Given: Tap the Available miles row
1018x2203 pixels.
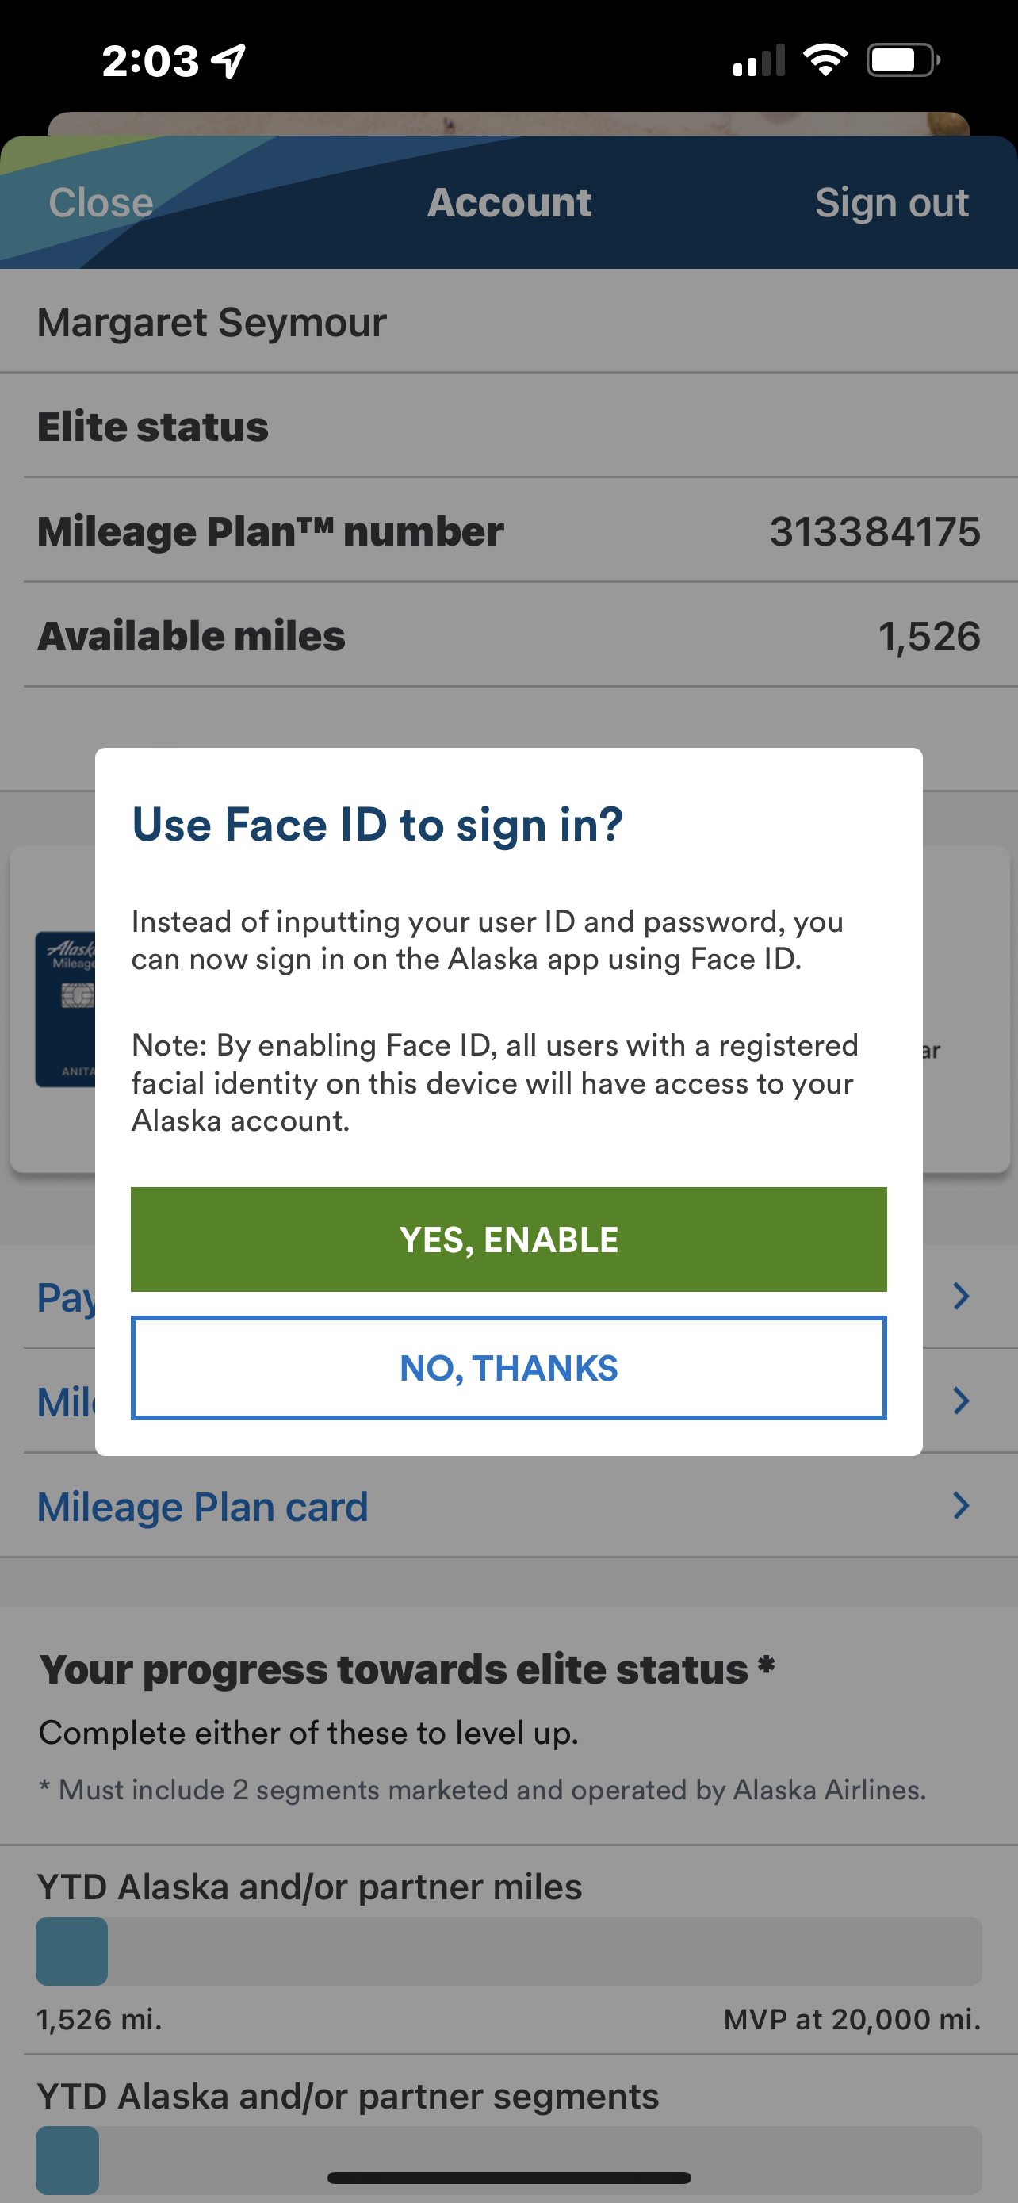Looking at the screenshot, I should [x=508, y=635].
